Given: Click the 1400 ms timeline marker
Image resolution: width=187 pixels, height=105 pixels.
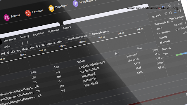Looking at the screenshot, I should pos(82,42).
